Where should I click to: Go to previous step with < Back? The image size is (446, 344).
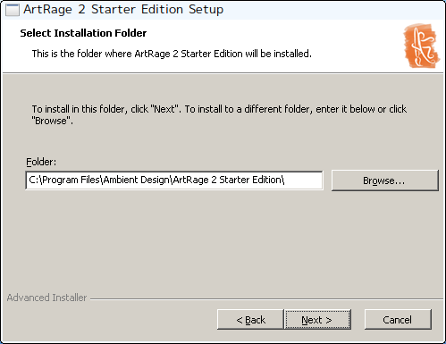[x=250, y=320]
